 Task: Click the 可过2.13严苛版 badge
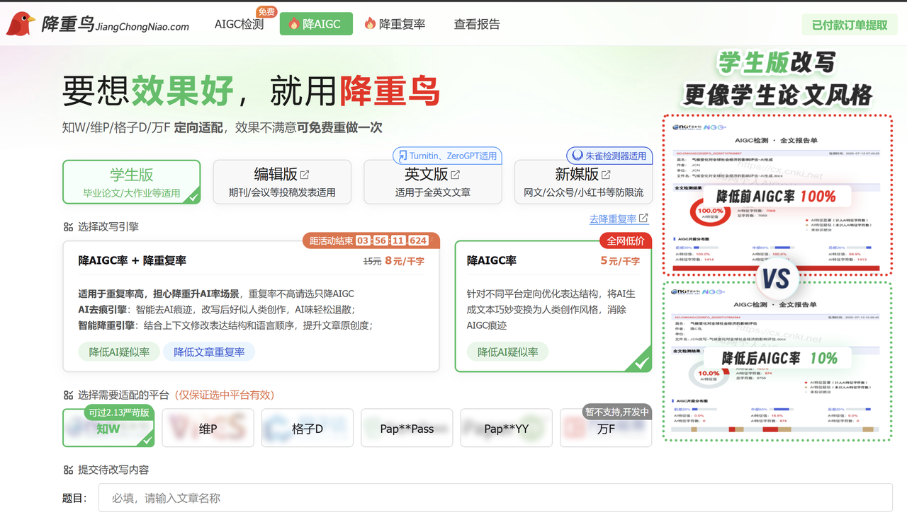[118, 412]
